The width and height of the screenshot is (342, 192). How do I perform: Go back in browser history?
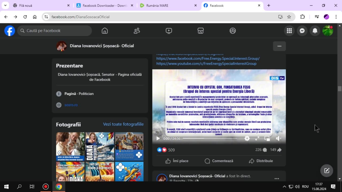pos(6,17)
